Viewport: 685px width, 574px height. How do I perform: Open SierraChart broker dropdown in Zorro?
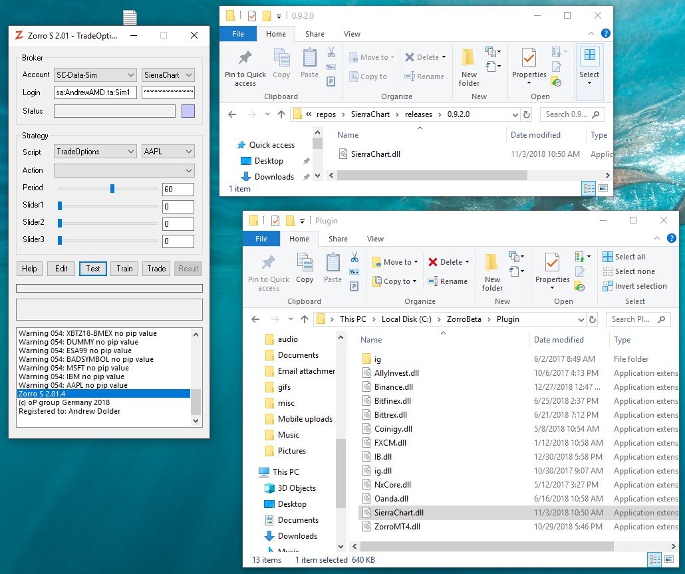point(168,75)
